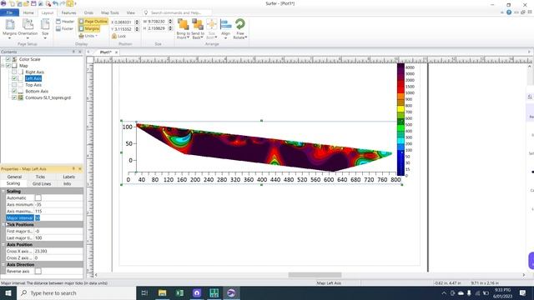Check the Top Axis visibility checkbox
Image resolution: width=534 pixels, height=300 pixels.
[x=14, y=85]
